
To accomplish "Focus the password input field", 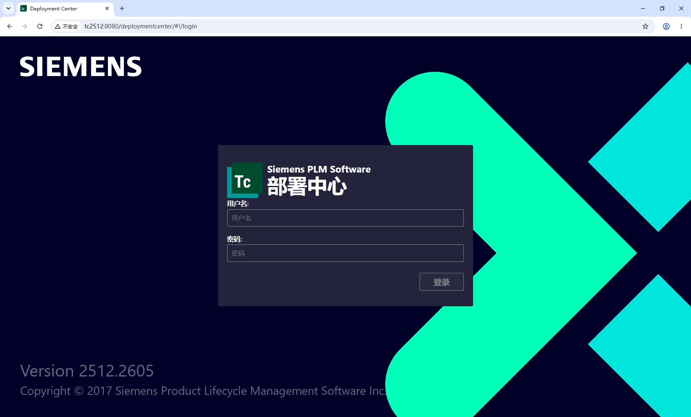I will (345, 253).
